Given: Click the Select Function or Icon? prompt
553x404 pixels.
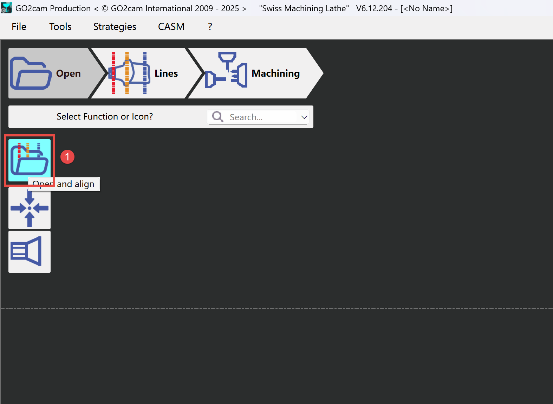Looking at the screenshot, I should click(105, 116).
